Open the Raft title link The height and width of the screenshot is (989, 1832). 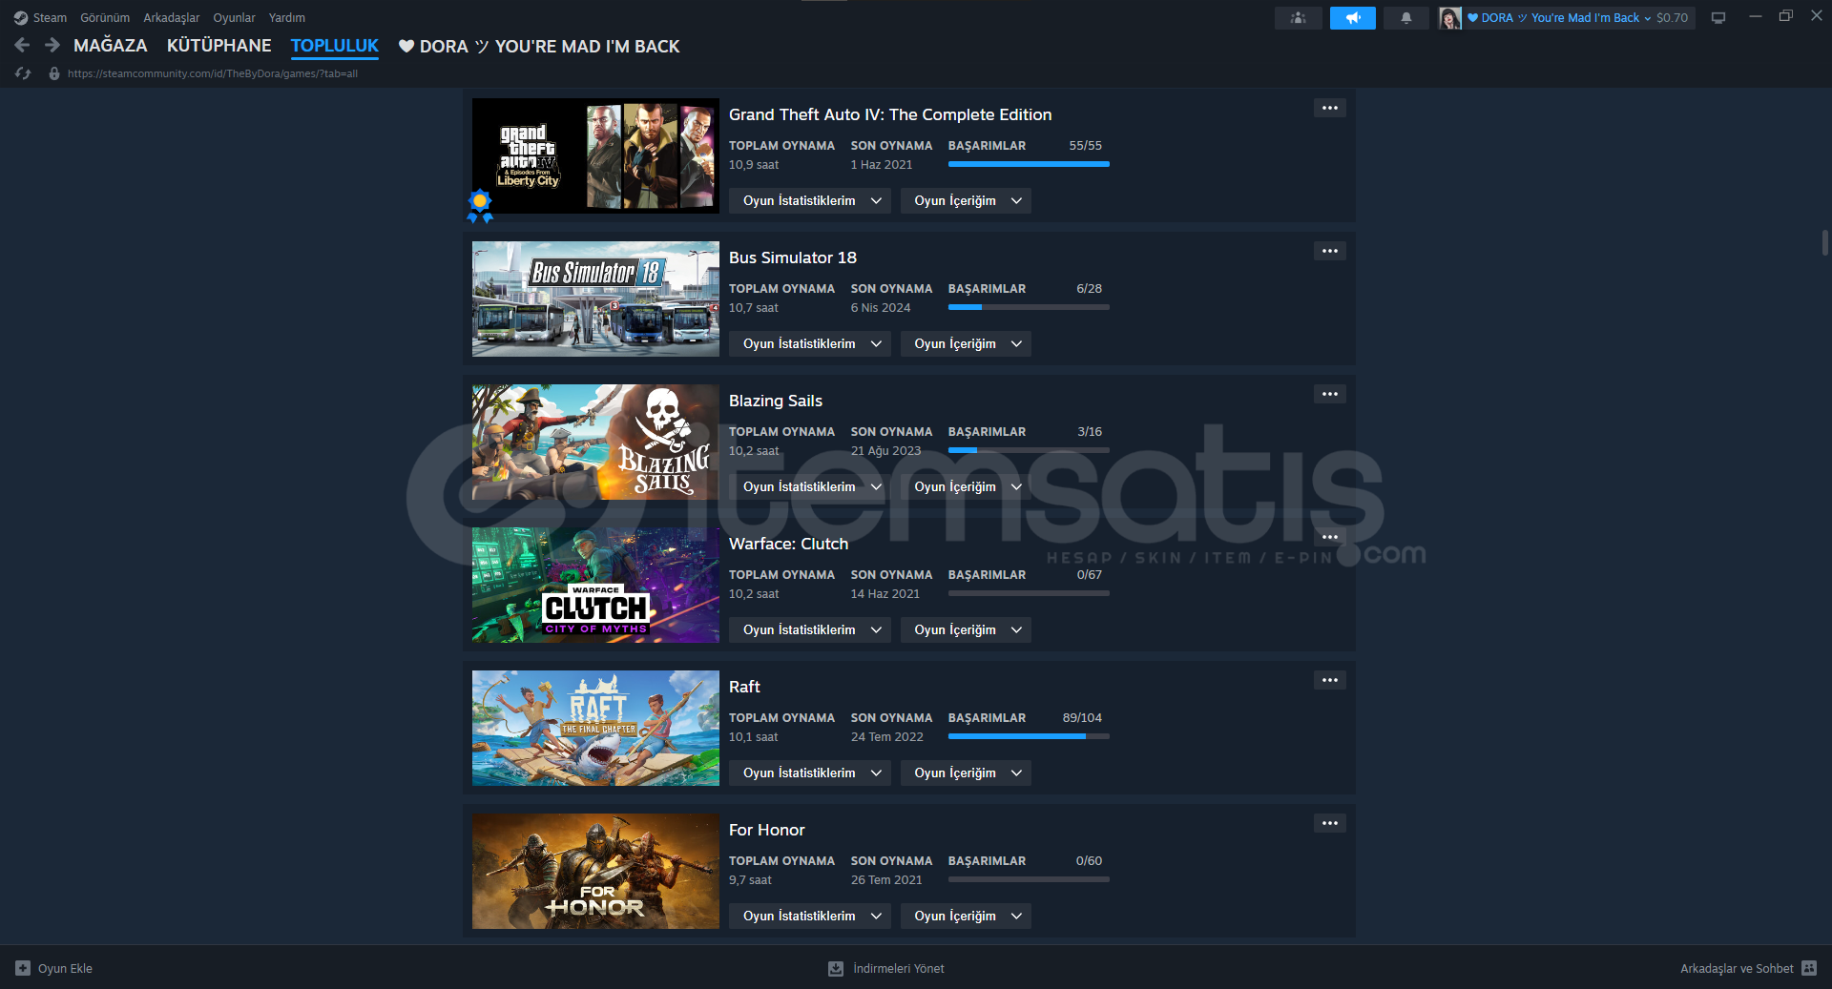[x=744, y=687]
